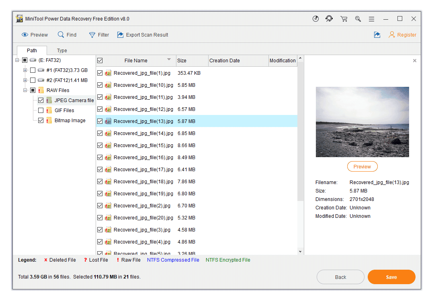Image resolution: width=430 pixels, height=295 pixels.
Task: Check the #2 (FAT12)1.41 MB checkbox
Action: point(33,80)
